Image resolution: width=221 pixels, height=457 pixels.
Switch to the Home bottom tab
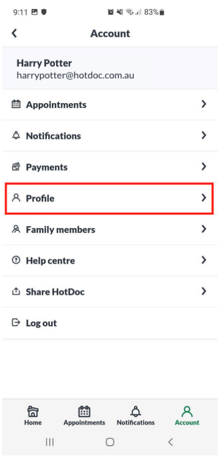coord(33,416)
